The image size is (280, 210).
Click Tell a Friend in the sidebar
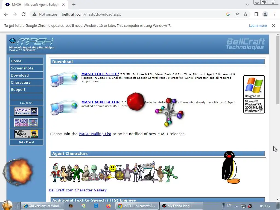pos(26,142)
